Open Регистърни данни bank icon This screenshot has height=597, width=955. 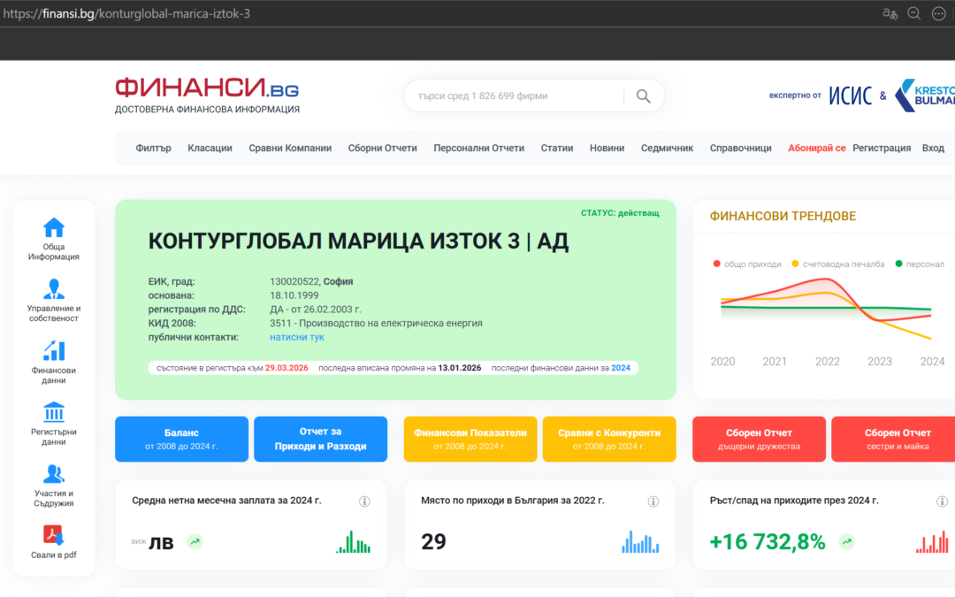[54, 412]
